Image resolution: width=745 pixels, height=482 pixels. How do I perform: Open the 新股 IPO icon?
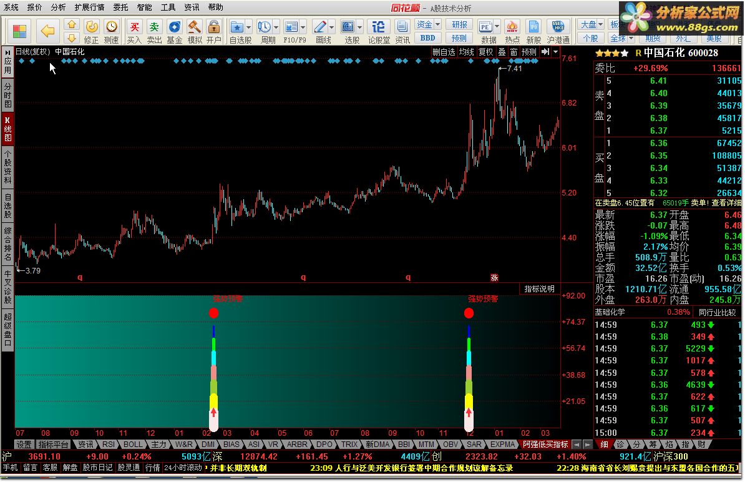pyautogui.click(x=533, y=32)
